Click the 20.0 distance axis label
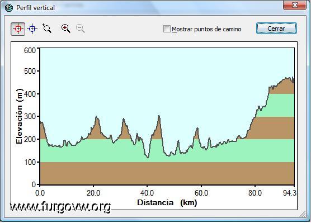Image resolution: width=311 pixels, height=223 pixels. 93,193
